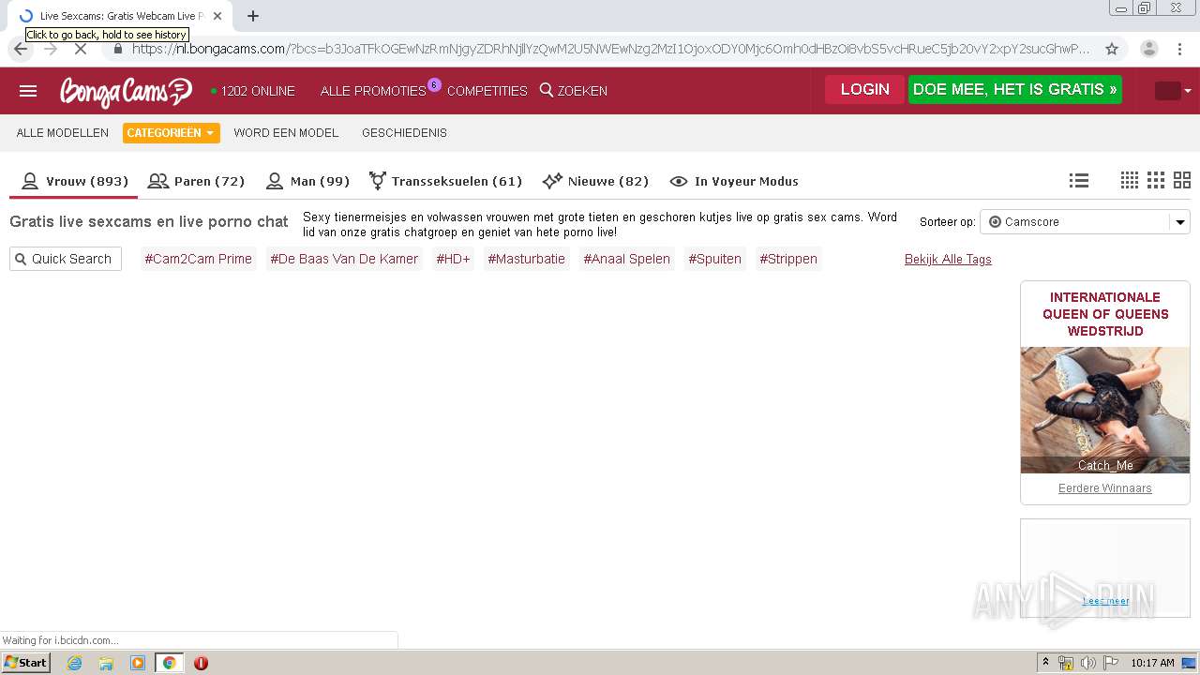Select the small grid view icon

1130,180
